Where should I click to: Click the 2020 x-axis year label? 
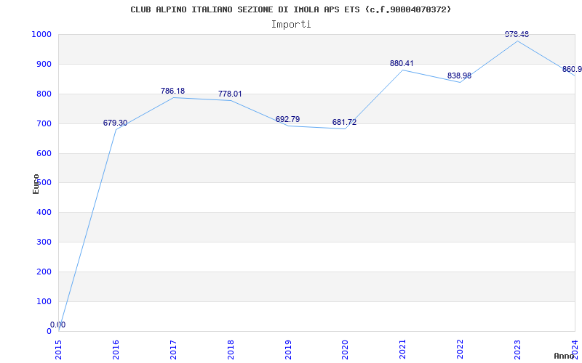click(345, 350)
